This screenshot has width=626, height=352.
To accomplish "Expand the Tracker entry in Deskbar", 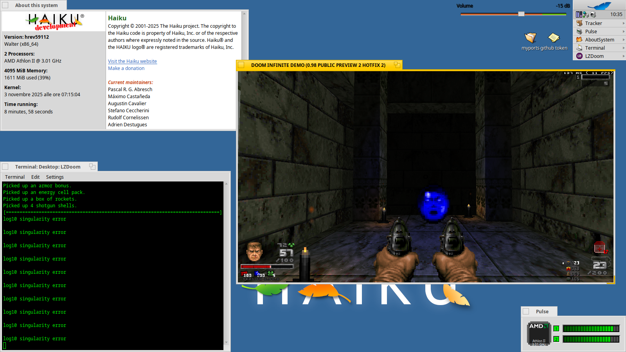I will tap(623, 23).
